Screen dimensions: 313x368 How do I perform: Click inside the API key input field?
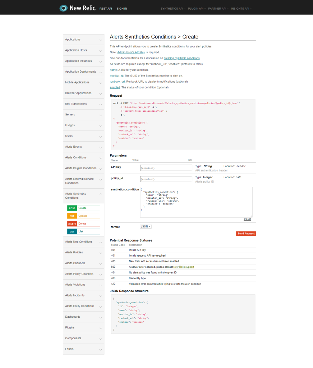coord(166,167)
